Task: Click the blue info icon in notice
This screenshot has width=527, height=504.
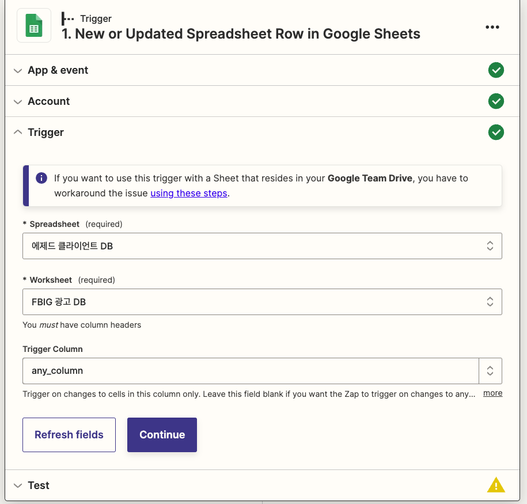Action: [x=41, y=178]
